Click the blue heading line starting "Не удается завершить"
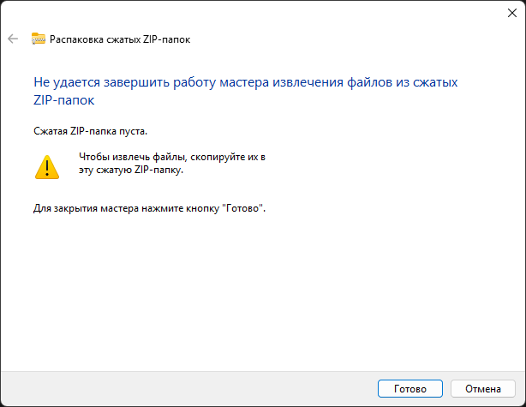 pyautogui.click(x=245, y=83)
